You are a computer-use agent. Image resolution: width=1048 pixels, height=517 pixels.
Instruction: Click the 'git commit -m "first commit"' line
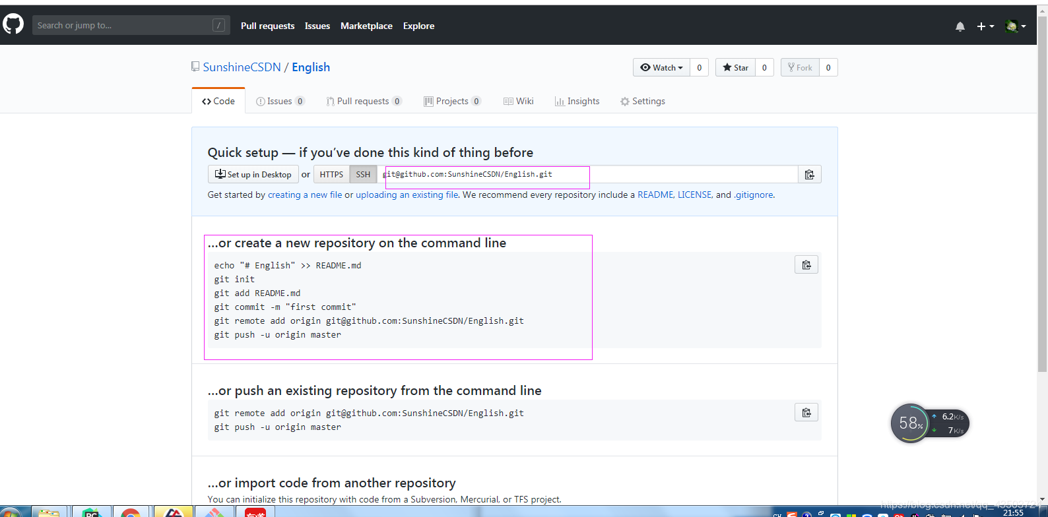(285, 307)
